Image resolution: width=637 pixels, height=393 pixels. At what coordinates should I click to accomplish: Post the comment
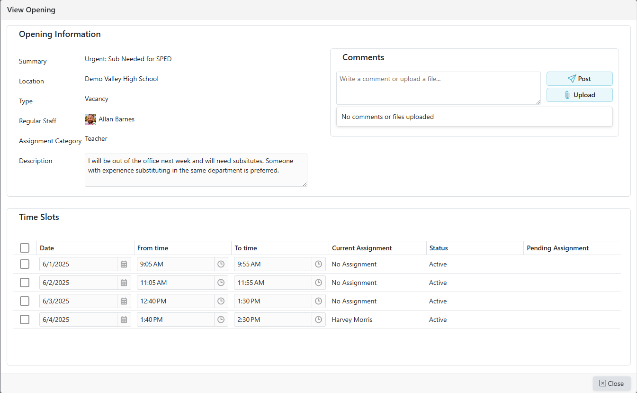(579, 79)
